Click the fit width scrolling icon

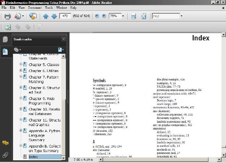133,16
